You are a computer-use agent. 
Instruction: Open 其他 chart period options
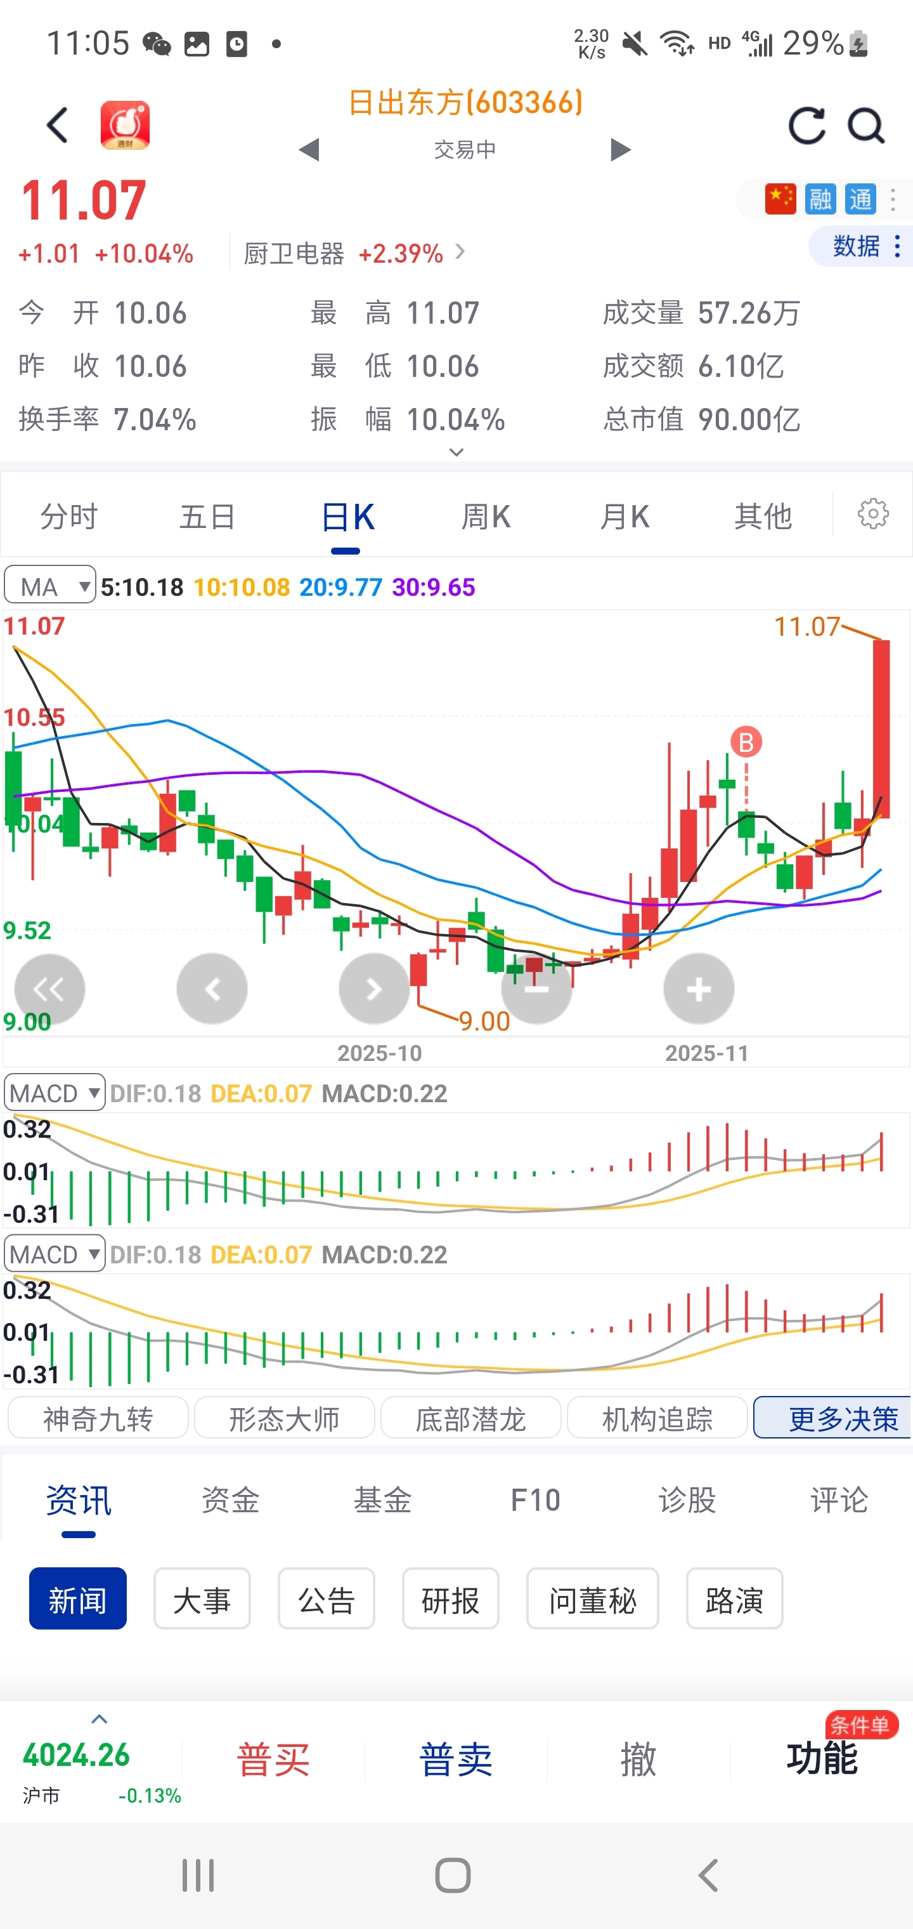click(763, 517)
